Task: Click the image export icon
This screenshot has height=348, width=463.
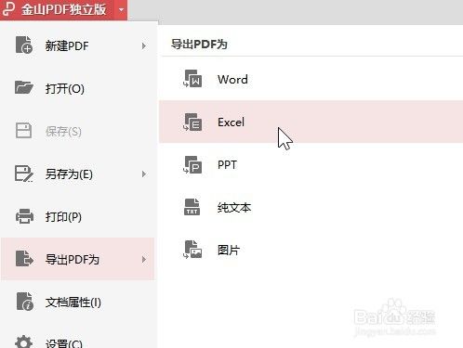Action: point(192,250)
